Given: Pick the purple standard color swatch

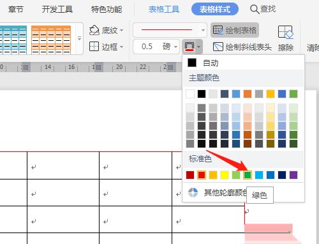Looking at the screenshot, I should [x=293, y=175].
